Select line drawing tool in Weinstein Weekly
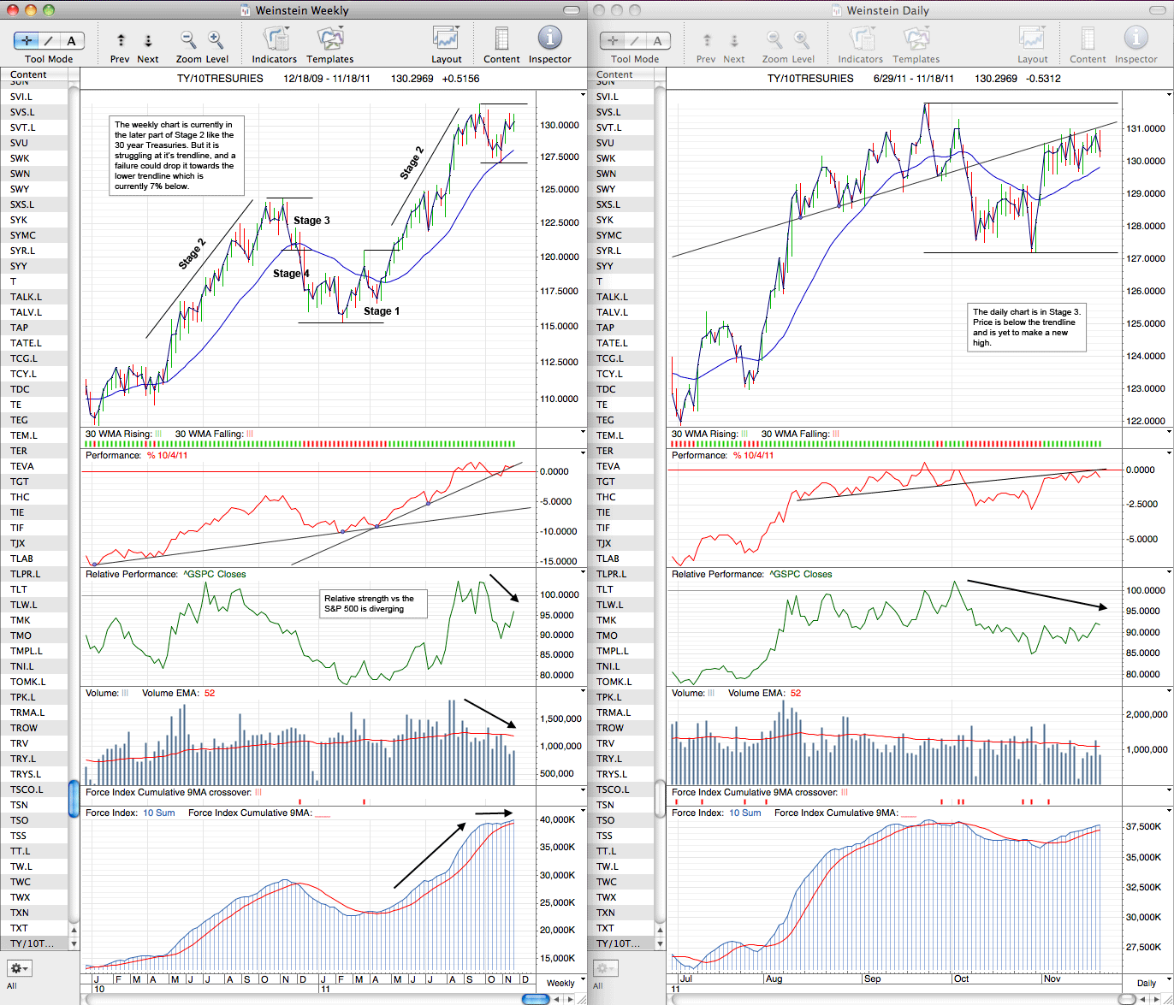1174x1005 pixels. click(x=49, y=40)
